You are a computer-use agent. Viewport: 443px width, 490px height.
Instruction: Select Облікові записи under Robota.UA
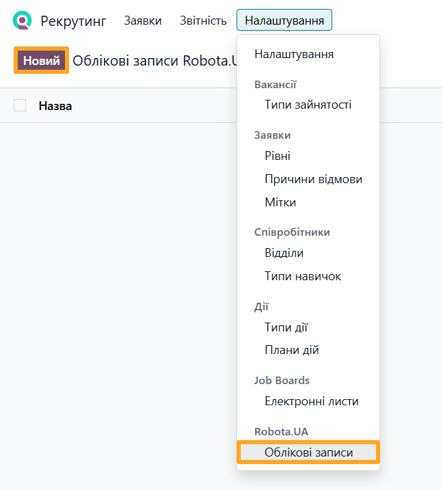[308, 452]
